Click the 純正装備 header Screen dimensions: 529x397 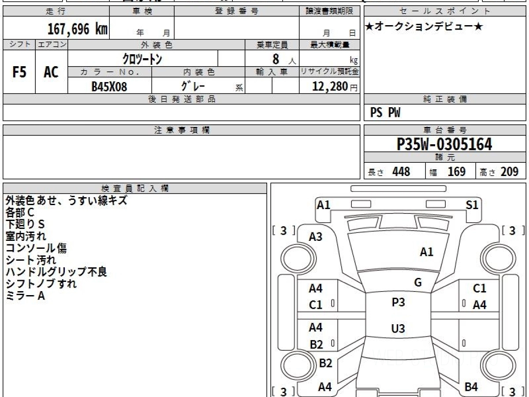(x=445, y=99)
